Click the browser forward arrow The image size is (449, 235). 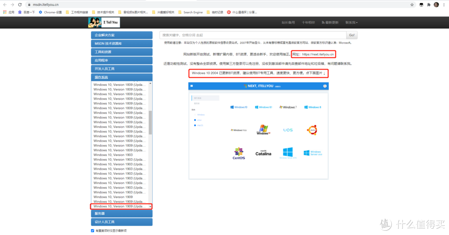12,5
